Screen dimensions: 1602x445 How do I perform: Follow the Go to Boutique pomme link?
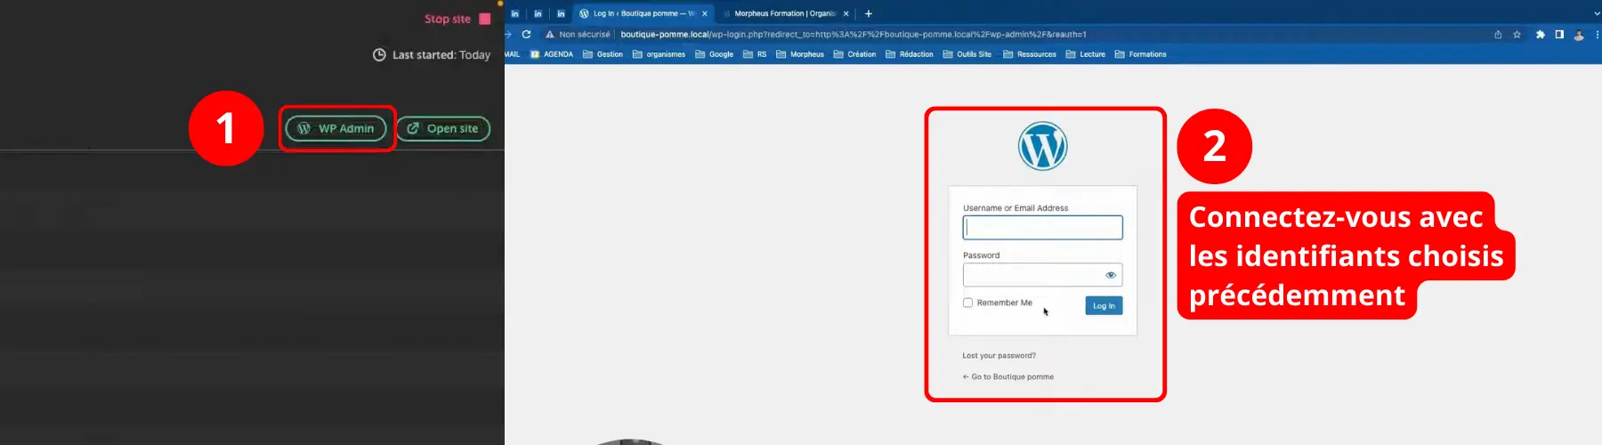1007,376
